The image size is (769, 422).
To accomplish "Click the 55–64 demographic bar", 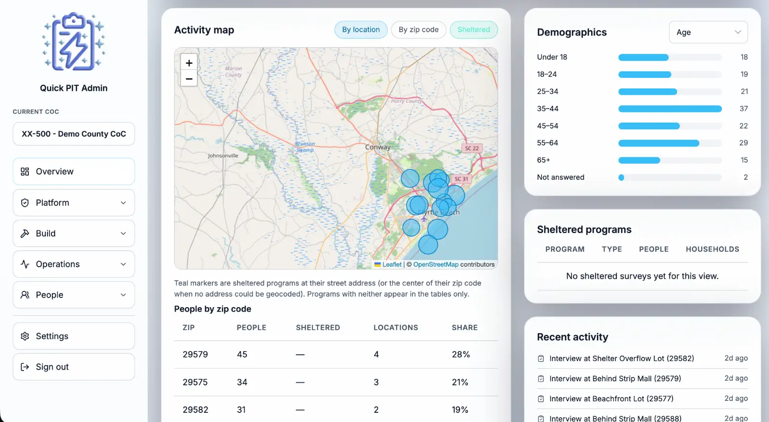I will [x=670, y=143].
